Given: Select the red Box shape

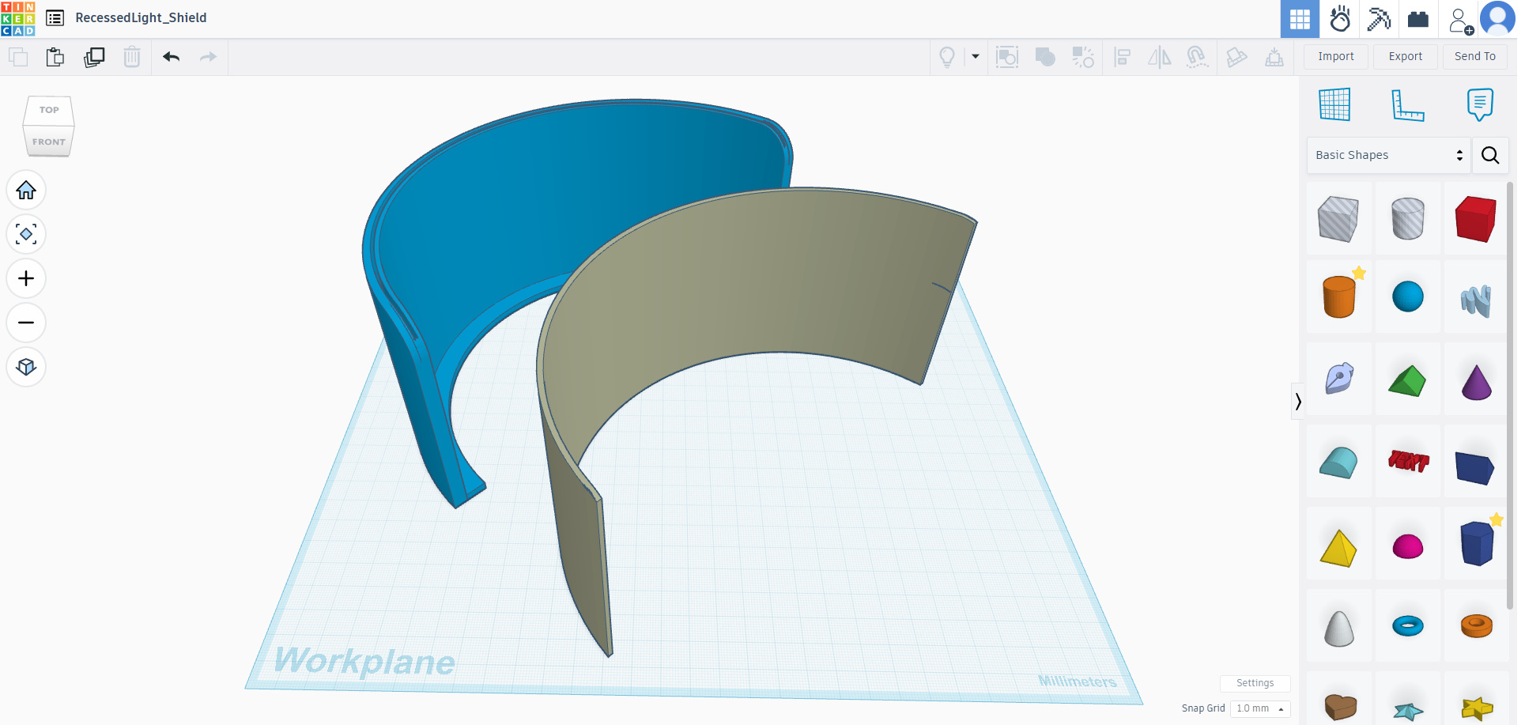Looking at the screenshot, I should point(1476,218).
